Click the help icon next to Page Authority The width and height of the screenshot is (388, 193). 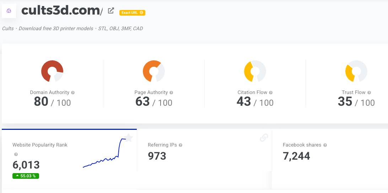pos(171,93)
